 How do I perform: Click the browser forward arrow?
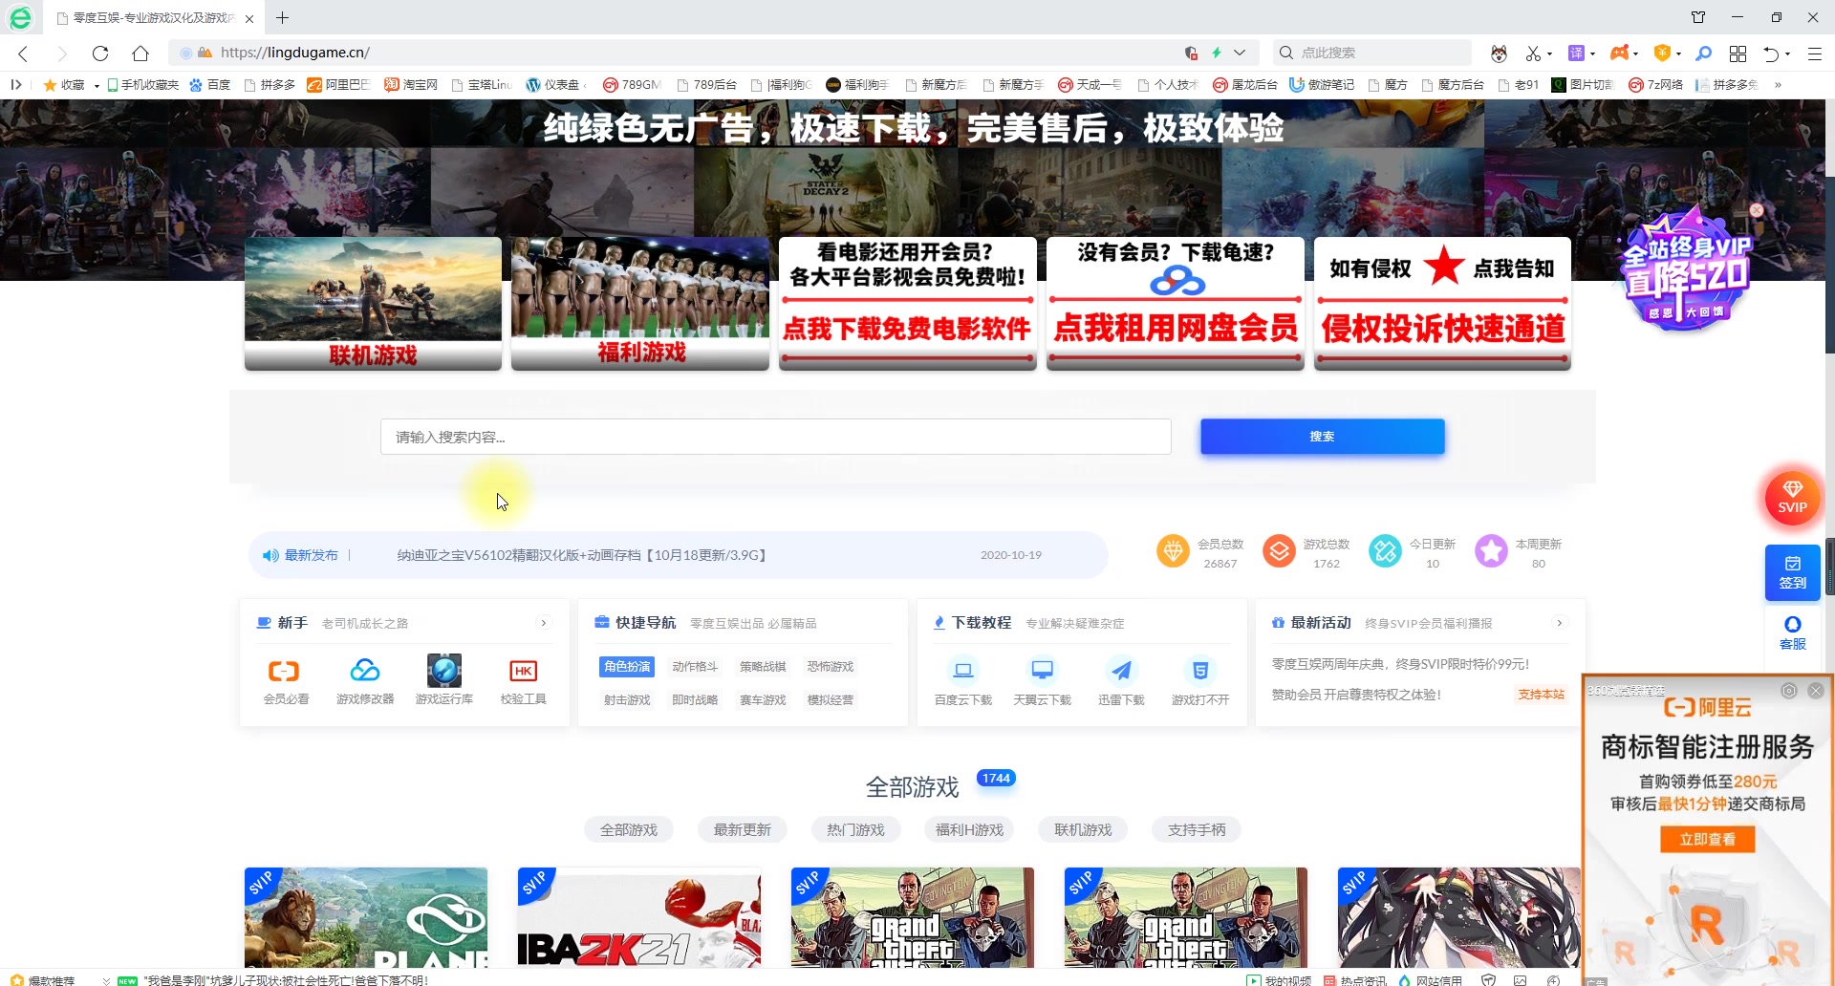coord(62,54)
